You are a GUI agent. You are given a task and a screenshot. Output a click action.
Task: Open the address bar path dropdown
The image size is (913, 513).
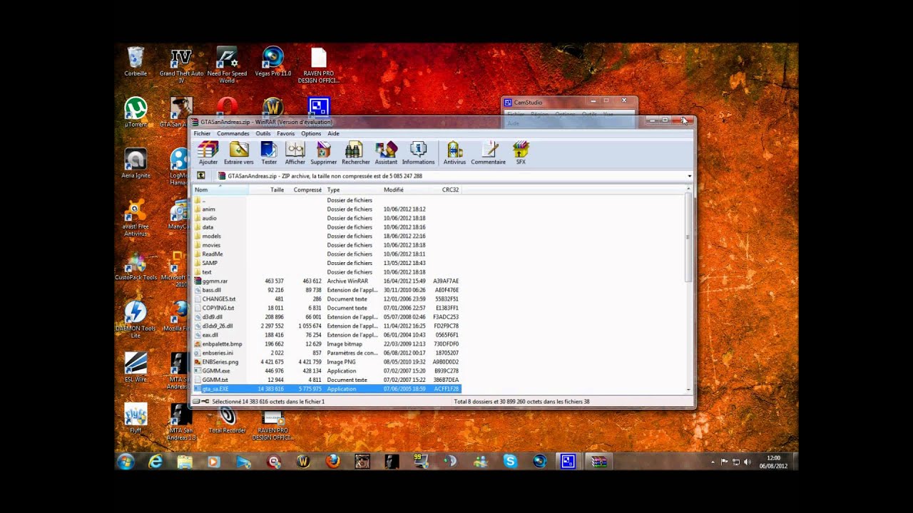[689, 176]
